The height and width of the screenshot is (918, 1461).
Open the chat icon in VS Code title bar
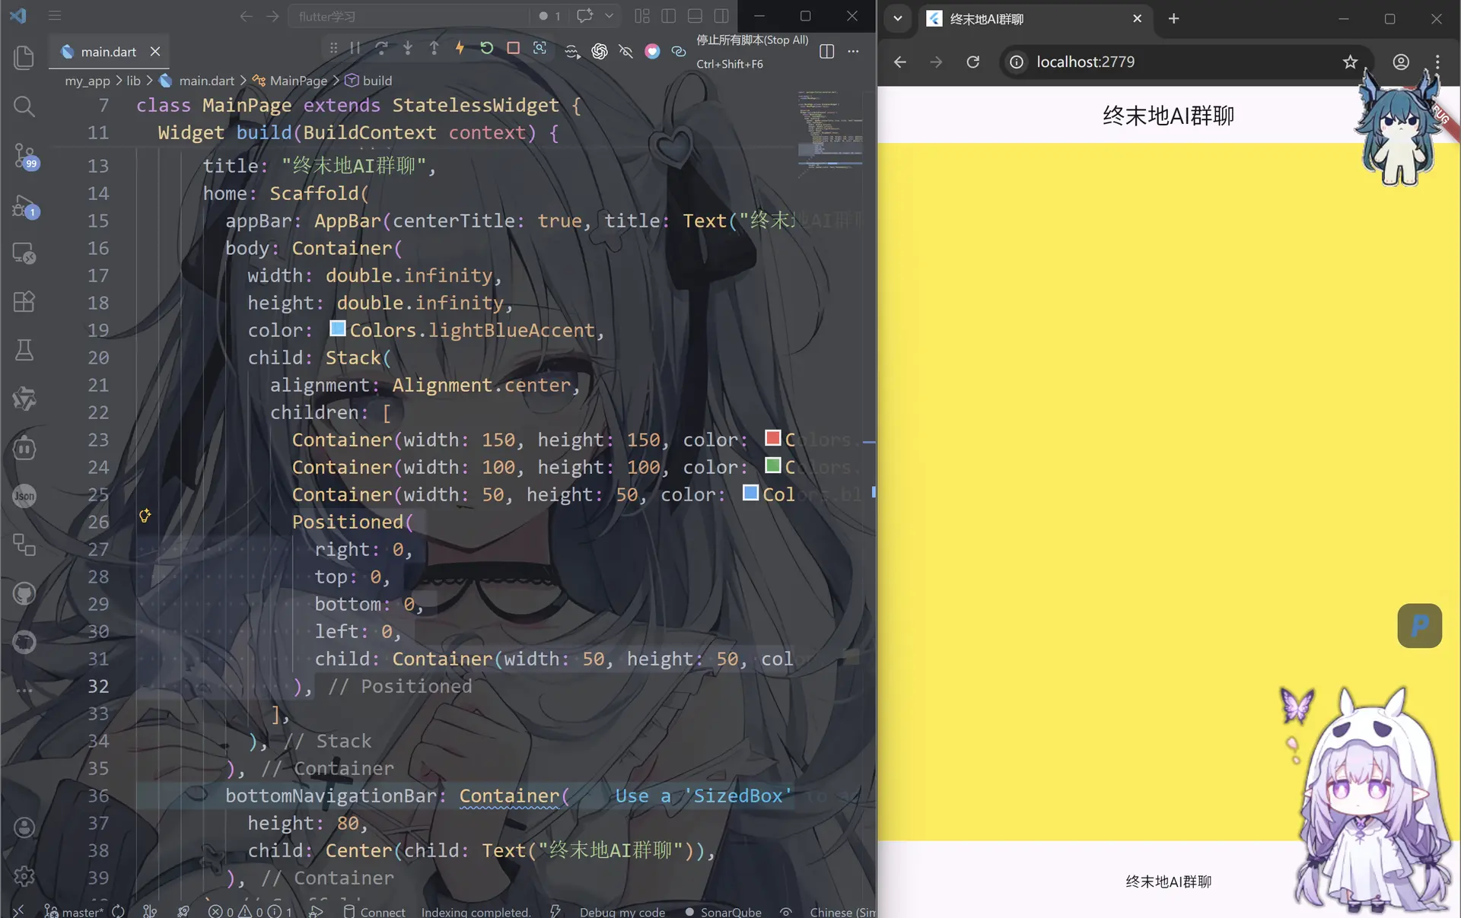pos(584,15)
